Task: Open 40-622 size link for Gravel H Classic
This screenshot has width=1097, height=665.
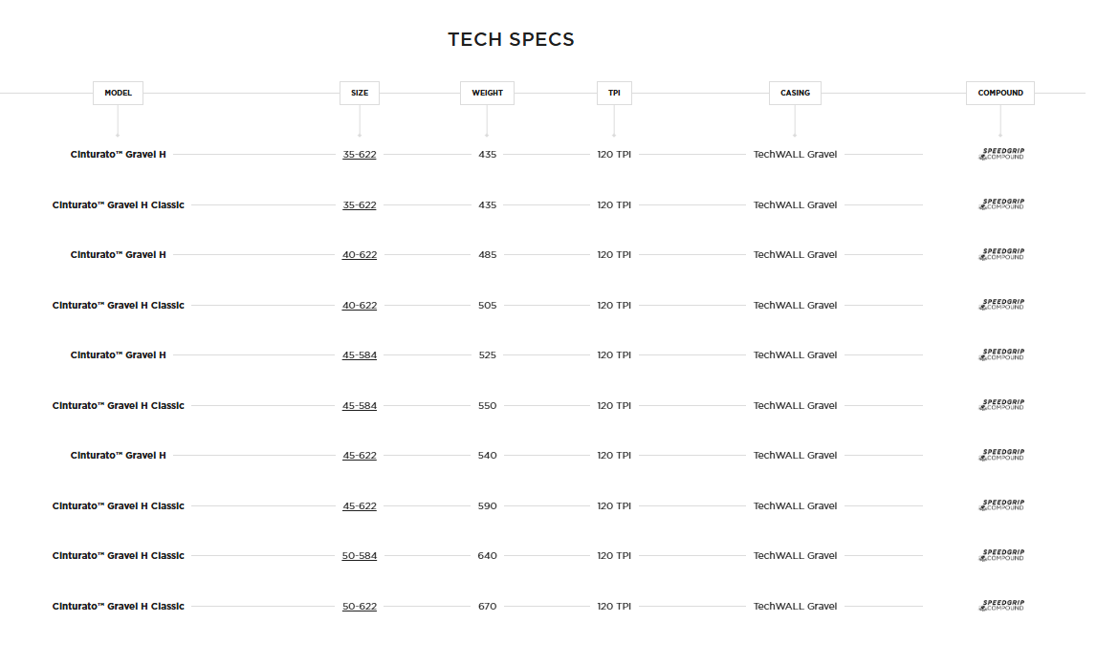Action: tap(360, 306)
